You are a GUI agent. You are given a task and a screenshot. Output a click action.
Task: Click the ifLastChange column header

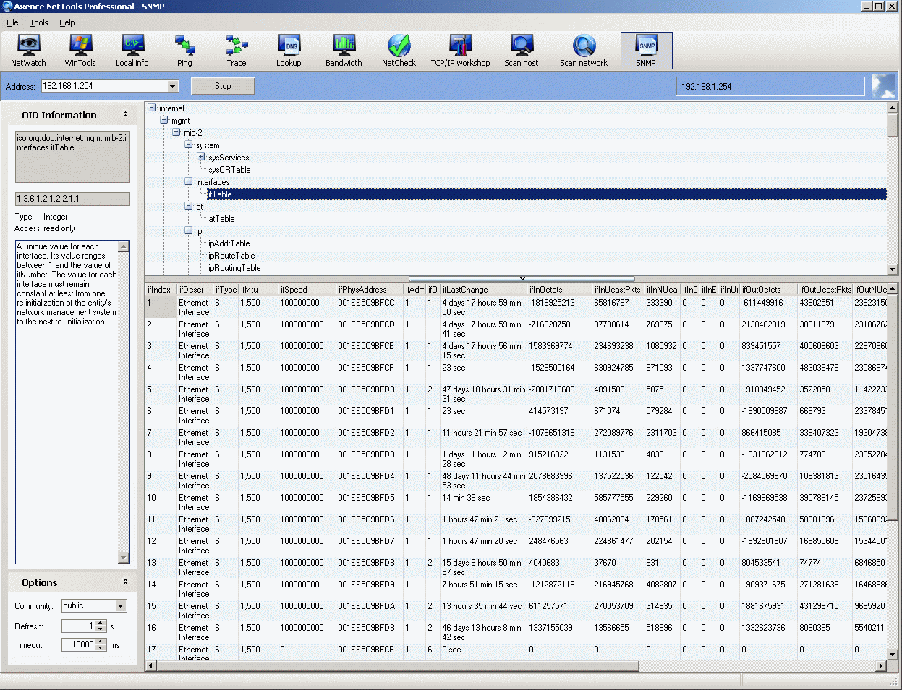click(x=483, y=290)
